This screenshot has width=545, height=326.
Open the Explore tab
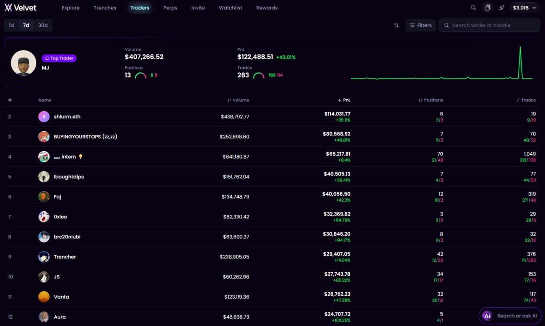tap(70, 8)
